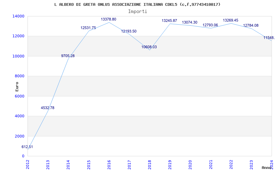This screenshot has height=171, width=275.
Task: Click the chart title L ALBERO DI GRETA ONLUS
Action: 137,4
